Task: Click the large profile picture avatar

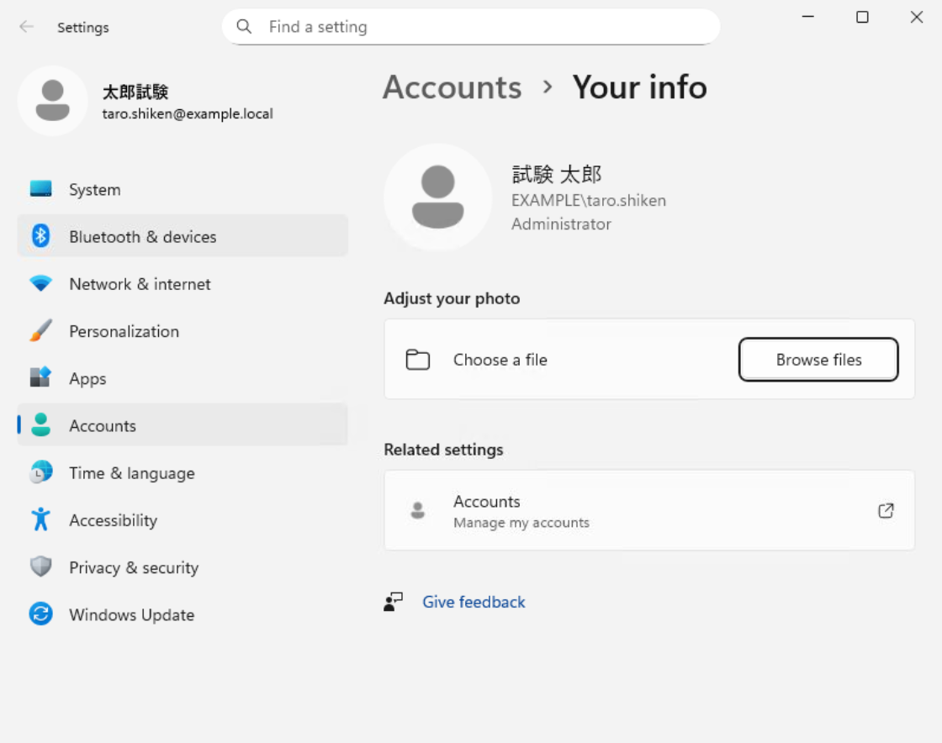Action: point(437,198)
